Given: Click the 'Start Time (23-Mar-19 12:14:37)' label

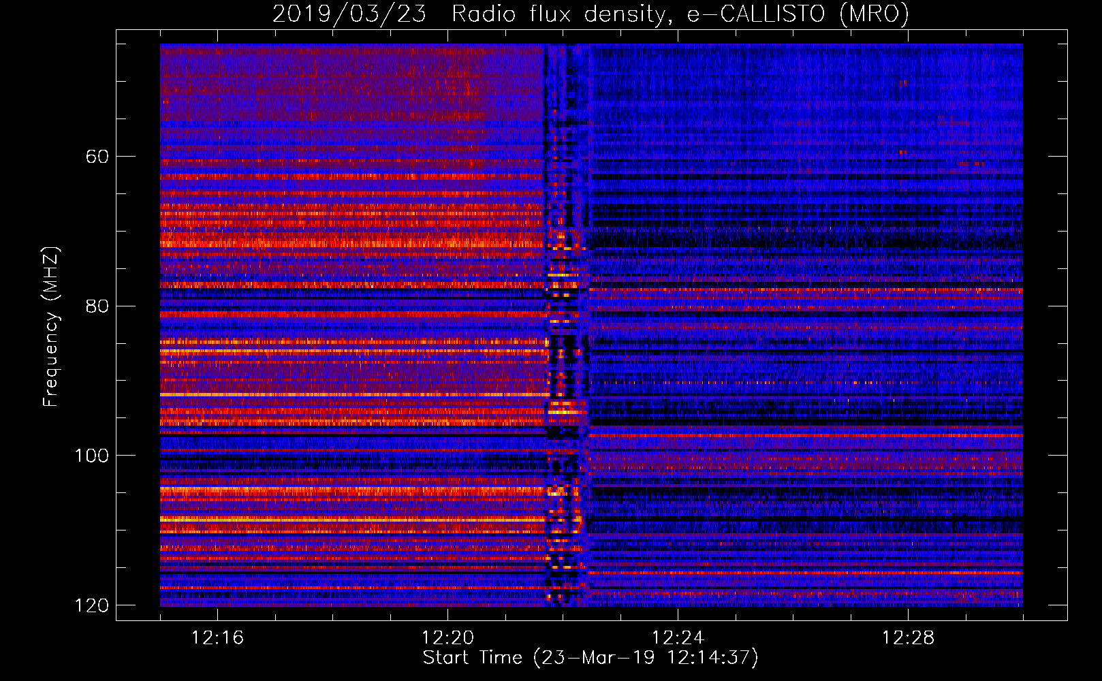Looking at the screenshot, I should [591, 658].
